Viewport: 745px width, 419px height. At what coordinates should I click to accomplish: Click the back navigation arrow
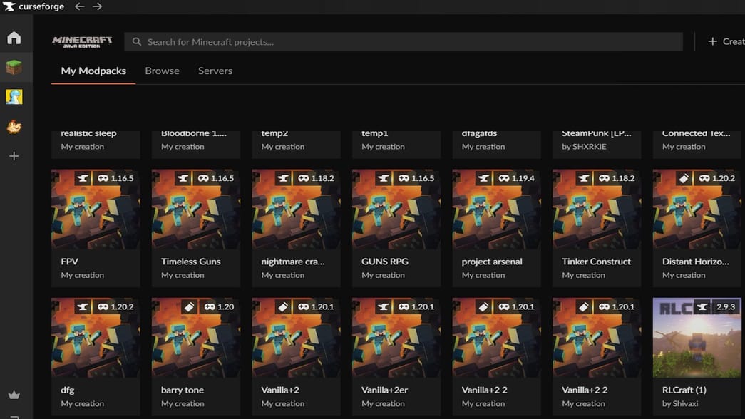pyautogui.click(x=78, y=6)
